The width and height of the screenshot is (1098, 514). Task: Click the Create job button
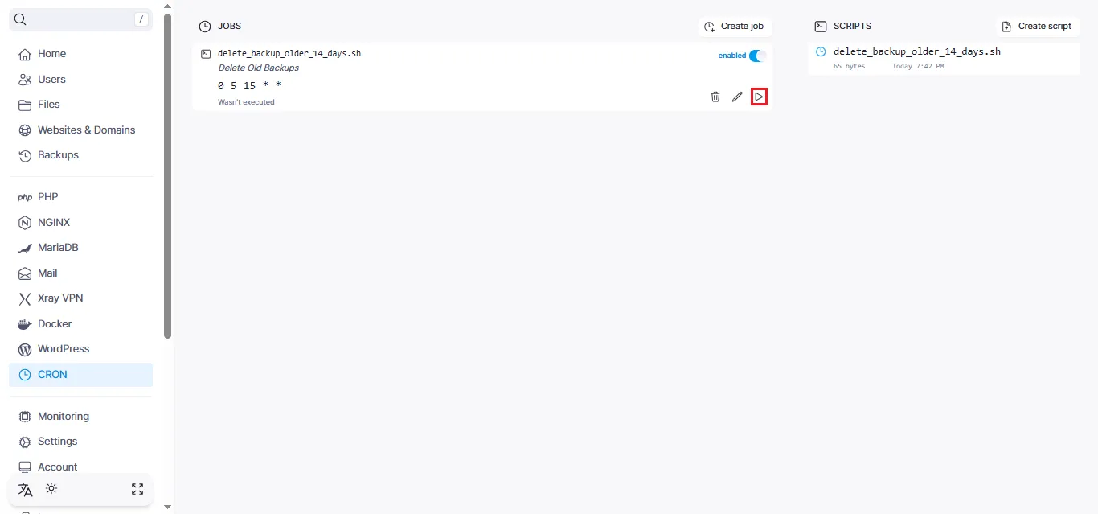click(x=735, y=27)
